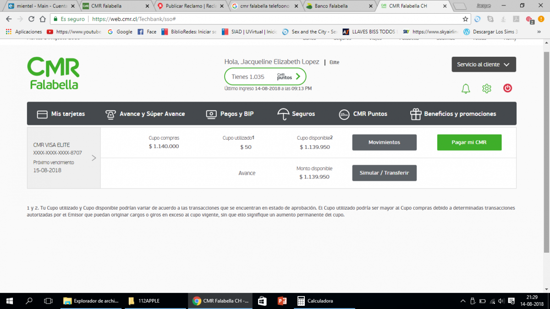
Task: Show hidden tray icons with caret
Action: [462, 301]
